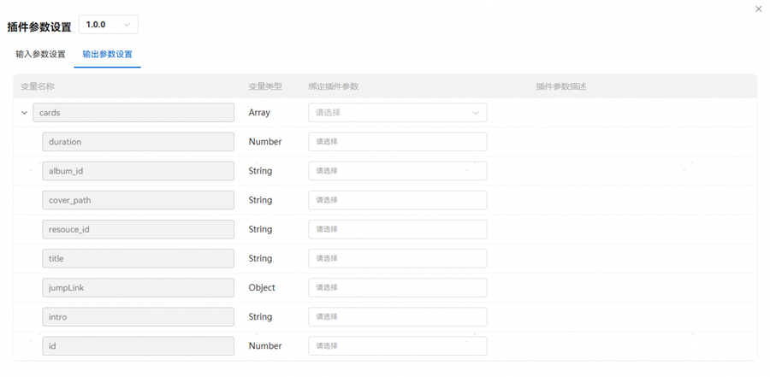The image size is (770, 377).
Task: Open bind parameter select for album_id
Action: [398, 171]
